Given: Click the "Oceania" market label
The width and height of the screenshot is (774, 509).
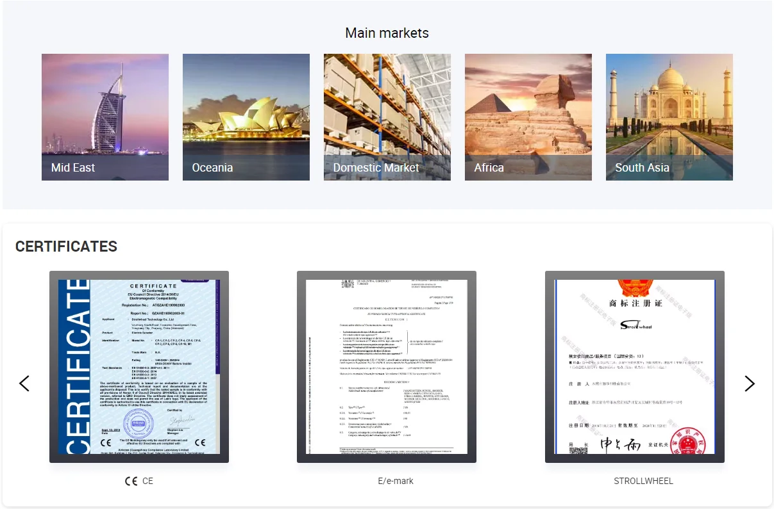Looking at the screenshot, I should click(212, 168).
